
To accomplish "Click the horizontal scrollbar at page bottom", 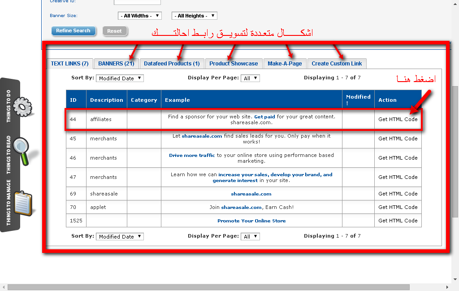I will pyautogui.click(x=224, y=287).
